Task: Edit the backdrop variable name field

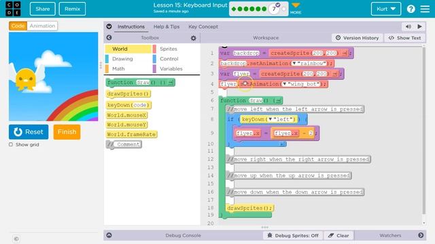Action: coord(246,53)
